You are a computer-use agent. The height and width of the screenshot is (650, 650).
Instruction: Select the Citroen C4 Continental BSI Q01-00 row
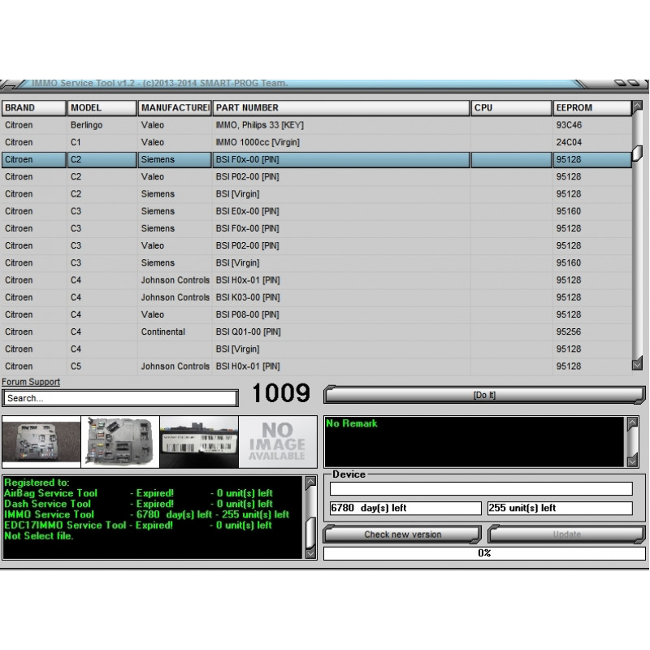(244, 331)
